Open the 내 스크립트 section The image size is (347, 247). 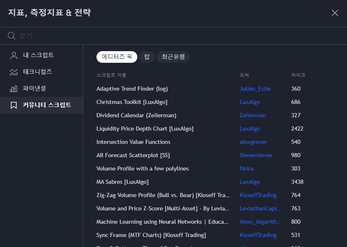[x=41, y=55]
